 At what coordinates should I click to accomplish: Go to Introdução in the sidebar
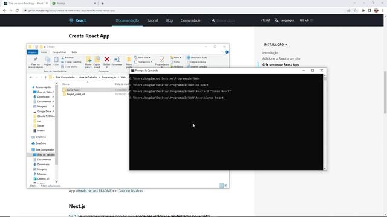[270, 52]
